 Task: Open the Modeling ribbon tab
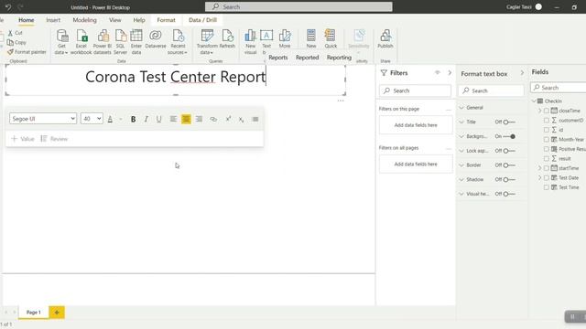click(x=84, y=20)
